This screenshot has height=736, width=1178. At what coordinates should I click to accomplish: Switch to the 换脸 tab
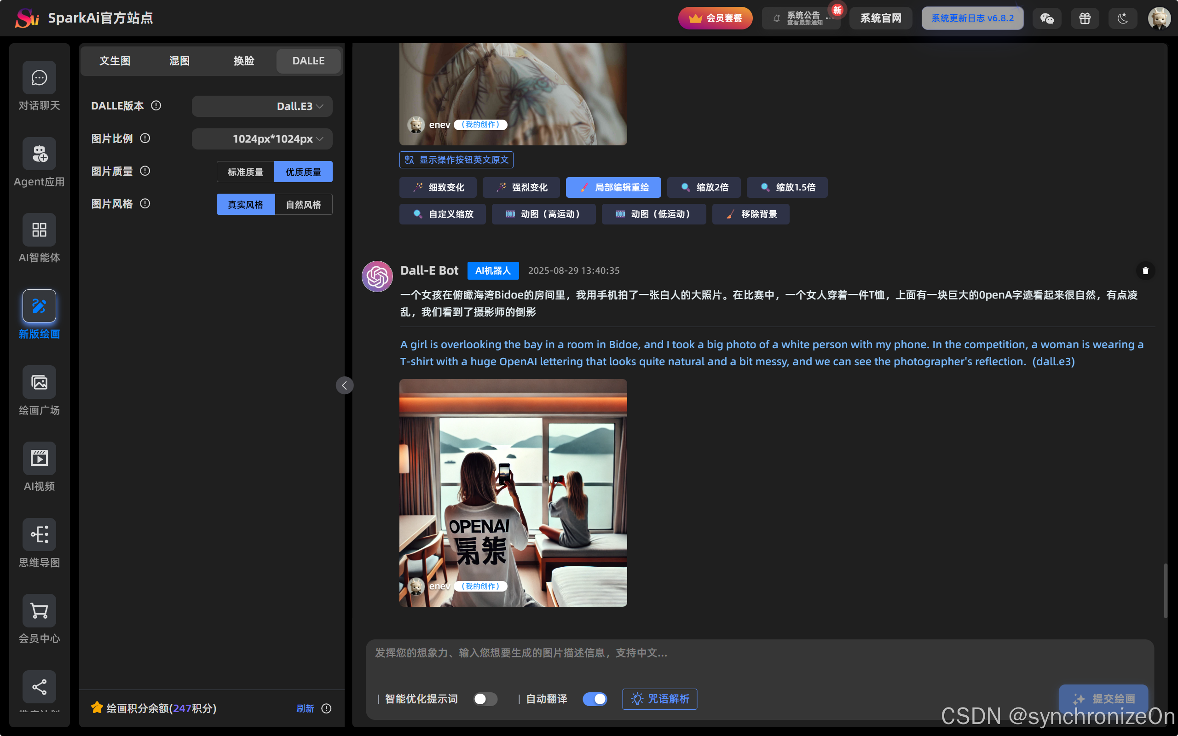(x=243, y=61)
